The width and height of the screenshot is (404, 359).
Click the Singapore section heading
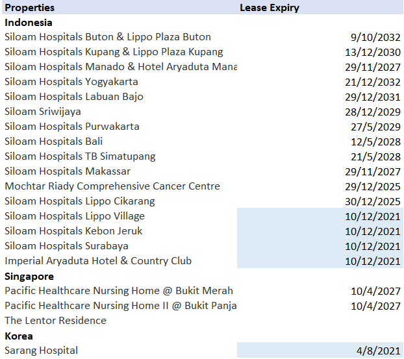coord(29,277)
